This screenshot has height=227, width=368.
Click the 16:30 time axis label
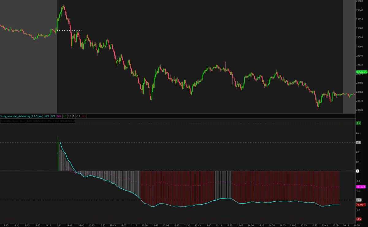tap(357, 225)
